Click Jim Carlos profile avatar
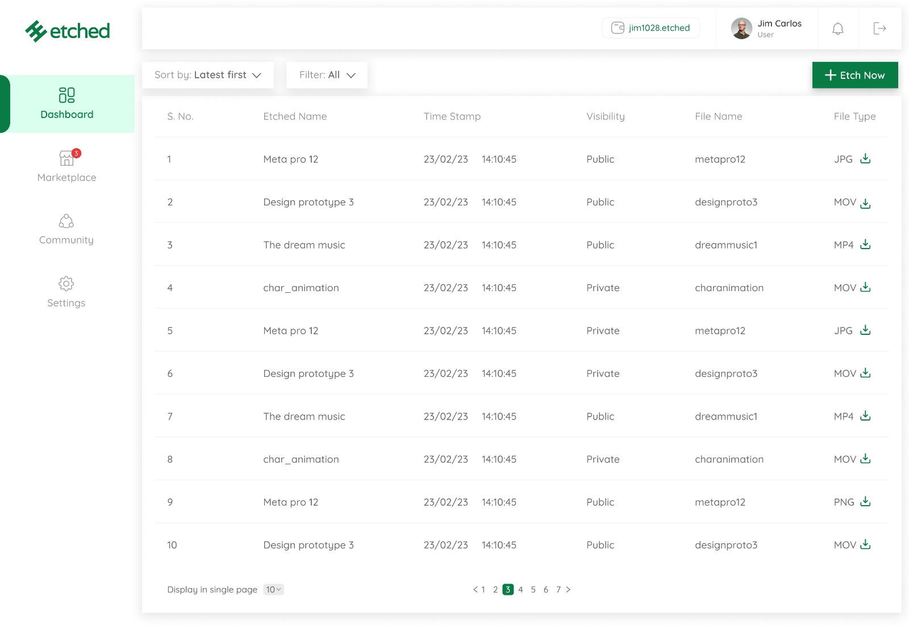This screenshot has height=626, width=909. point(741,28)
